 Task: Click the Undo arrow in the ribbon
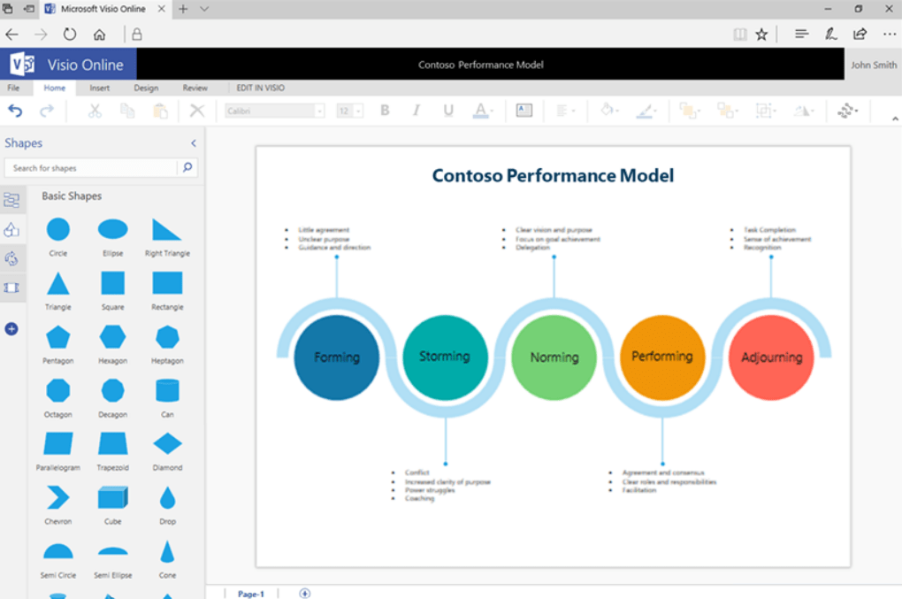click(x=15, y=111)
